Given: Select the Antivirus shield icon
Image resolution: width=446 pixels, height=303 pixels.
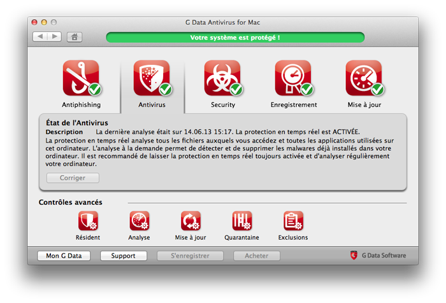Looking at the screenshot, I should coord(152,78).
